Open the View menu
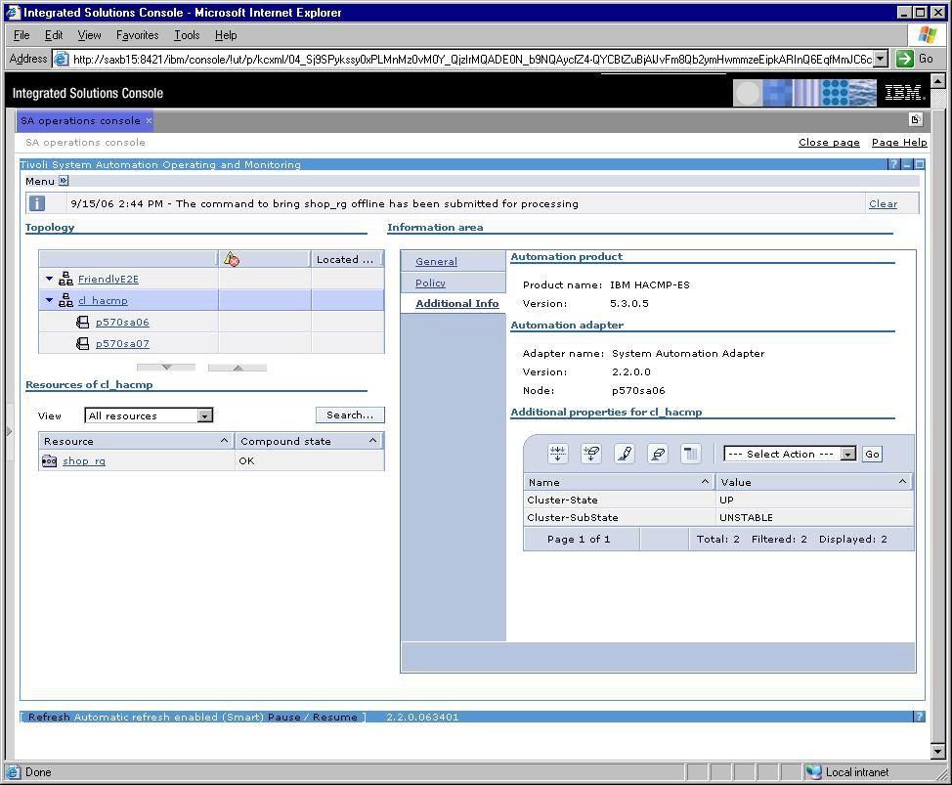The height and width of the screenshot is (785, 952). [x=89, y=35]
